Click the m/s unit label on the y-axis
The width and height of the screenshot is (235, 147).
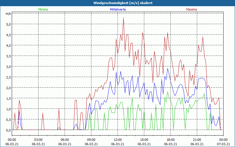(8, 14)
